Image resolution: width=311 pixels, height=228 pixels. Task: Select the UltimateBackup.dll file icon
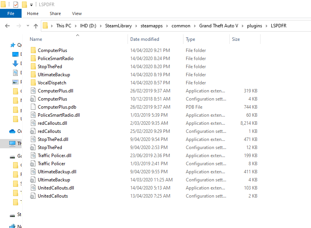33,172
